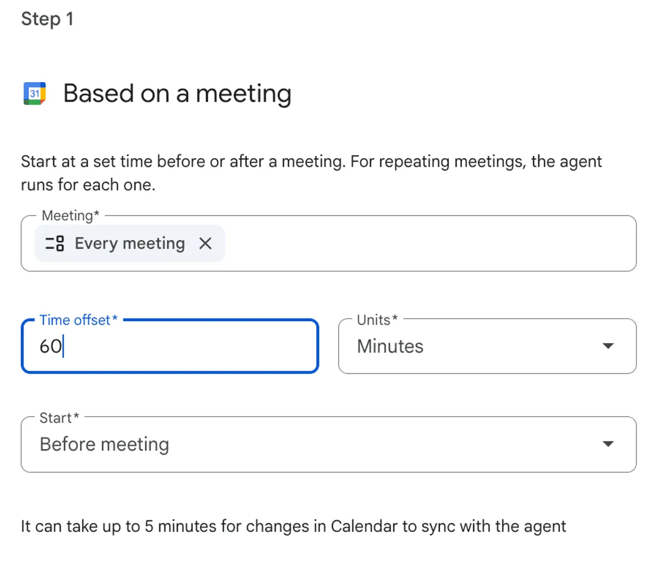Click empty area of the Meeting field
Screen dimensions: 657x563
[427, 244]
